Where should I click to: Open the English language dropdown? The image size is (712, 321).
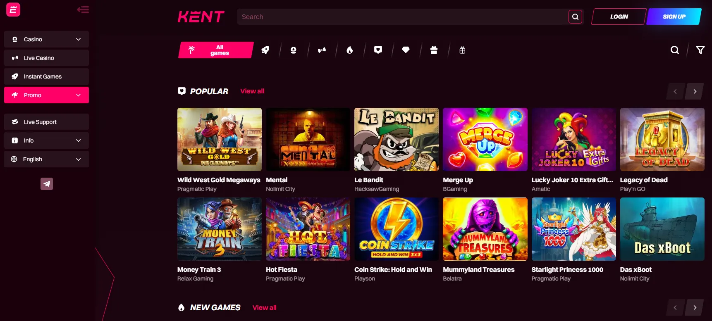[x=46, y=159]
